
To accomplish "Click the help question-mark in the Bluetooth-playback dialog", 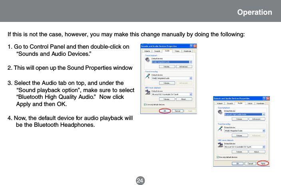I will (x=264, y=98).
